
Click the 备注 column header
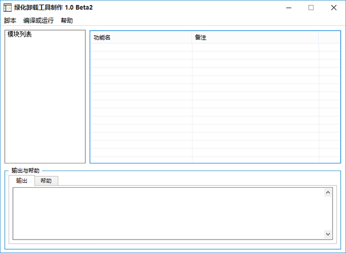point(255,37)
